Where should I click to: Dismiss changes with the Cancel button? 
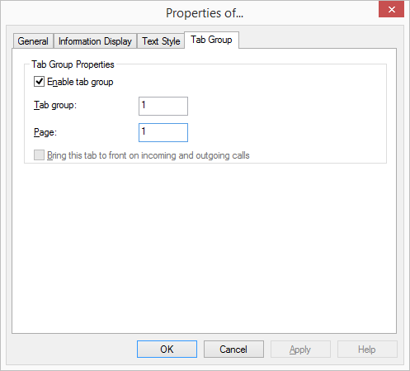point(233,349)
